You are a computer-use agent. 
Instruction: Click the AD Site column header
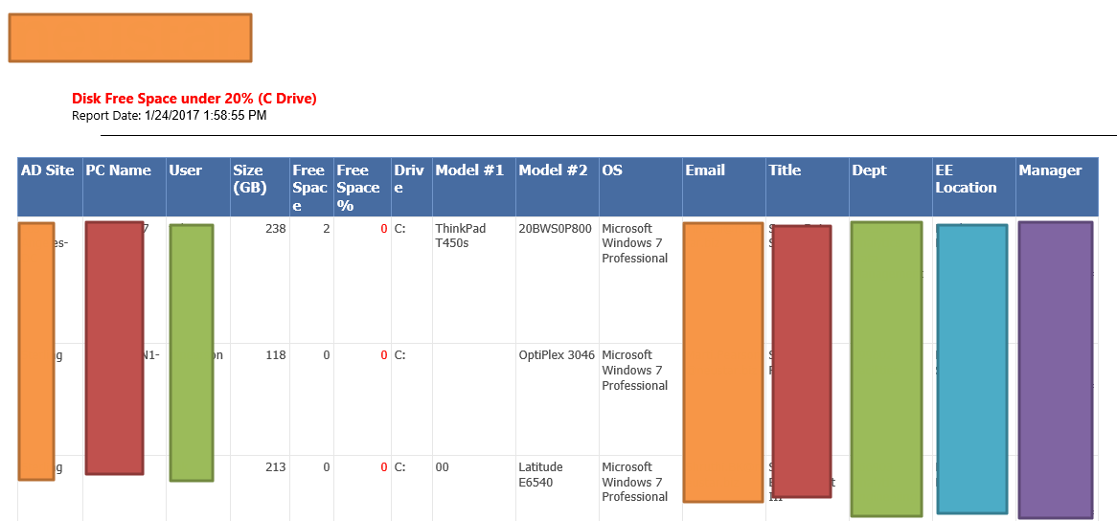point(48,171)
